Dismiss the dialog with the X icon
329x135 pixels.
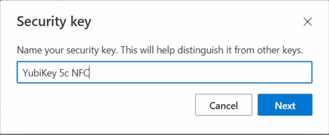click(x=307, y=22)
